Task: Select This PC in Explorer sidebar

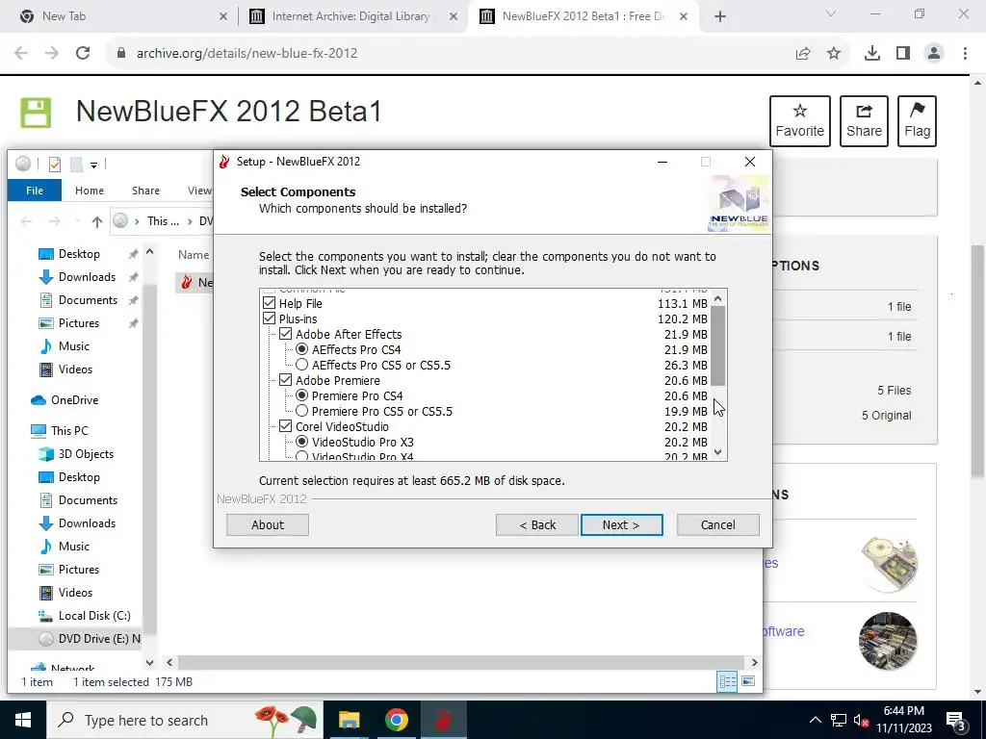Action: (69, 431)
